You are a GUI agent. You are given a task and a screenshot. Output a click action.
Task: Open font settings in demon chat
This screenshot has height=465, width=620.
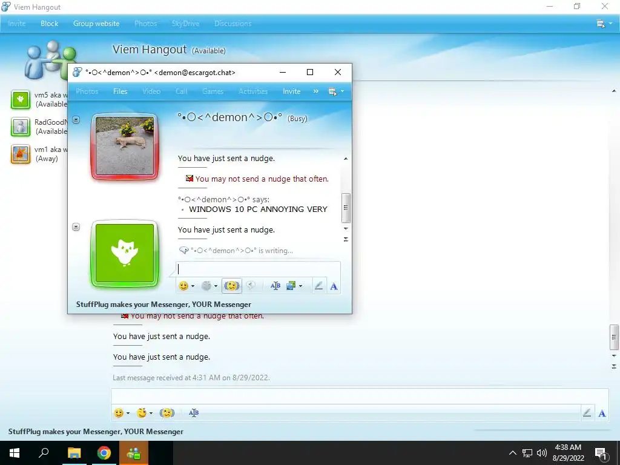click(x=334, y=286)
